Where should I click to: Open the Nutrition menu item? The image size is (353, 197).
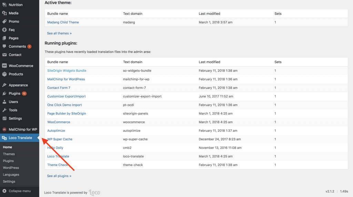(16, 5)
